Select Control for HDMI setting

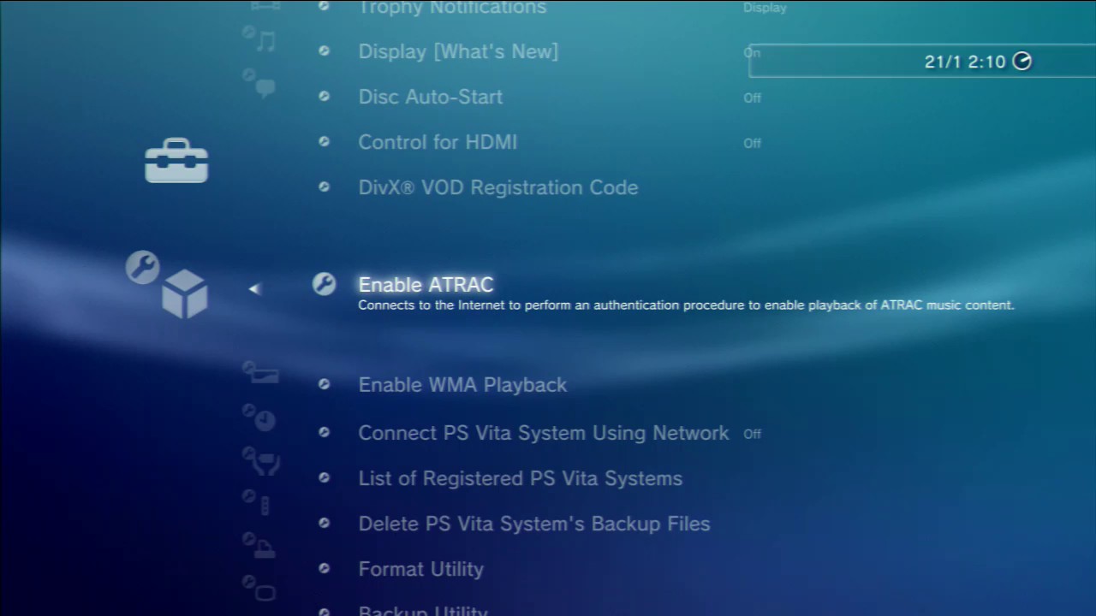[x=438, y=142]
